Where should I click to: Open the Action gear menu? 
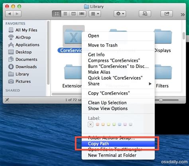click(x=120, y=14)
